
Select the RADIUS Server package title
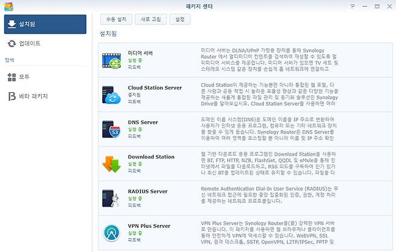point(147,191)
